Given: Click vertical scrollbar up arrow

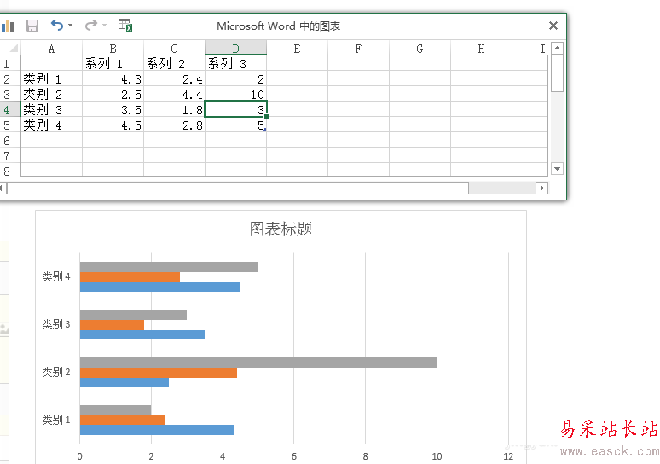Looking at the screenshot, I should click(x=558, y=49).
